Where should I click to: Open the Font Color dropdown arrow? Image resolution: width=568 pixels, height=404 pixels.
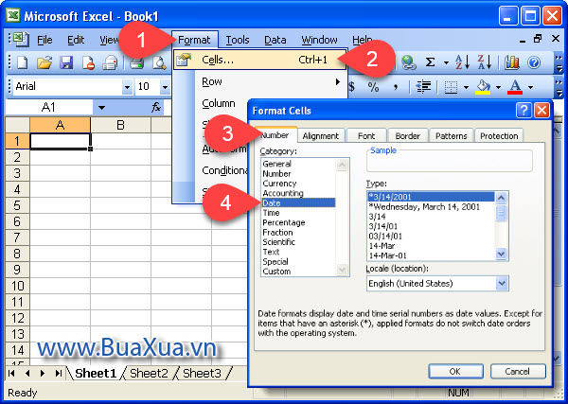coord(531,87)
